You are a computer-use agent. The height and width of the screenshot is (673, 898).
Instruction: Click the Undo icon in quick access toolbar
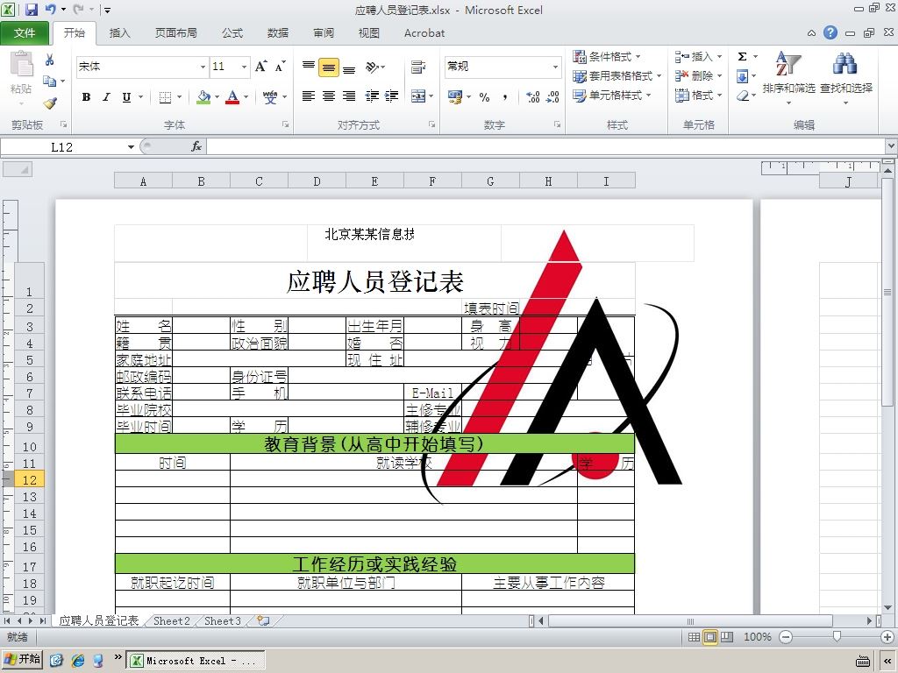[51, 9]
